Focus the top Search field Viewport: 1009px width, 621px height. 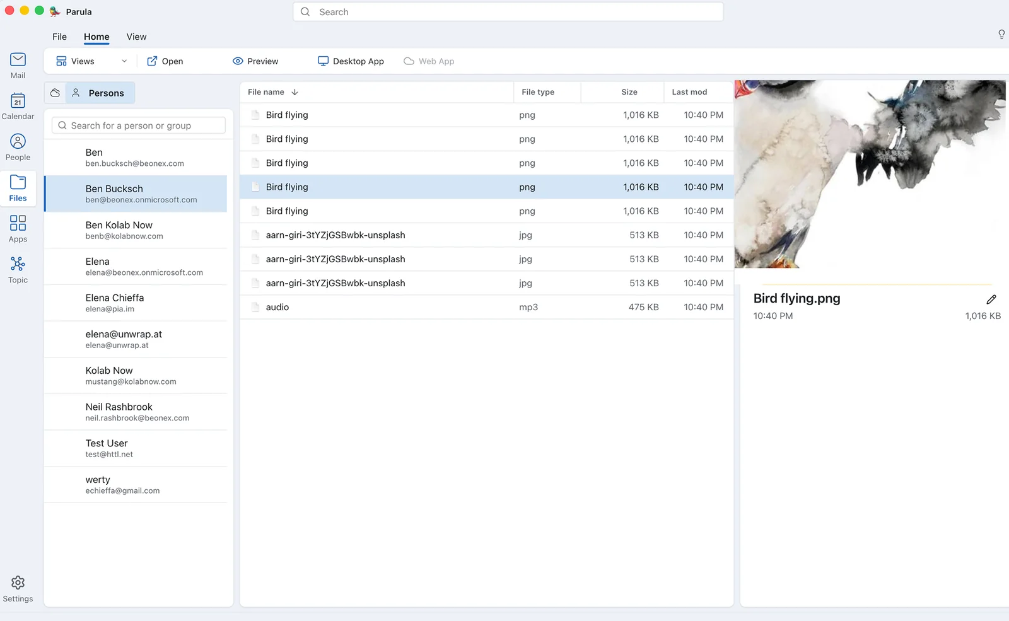[508, 12]
